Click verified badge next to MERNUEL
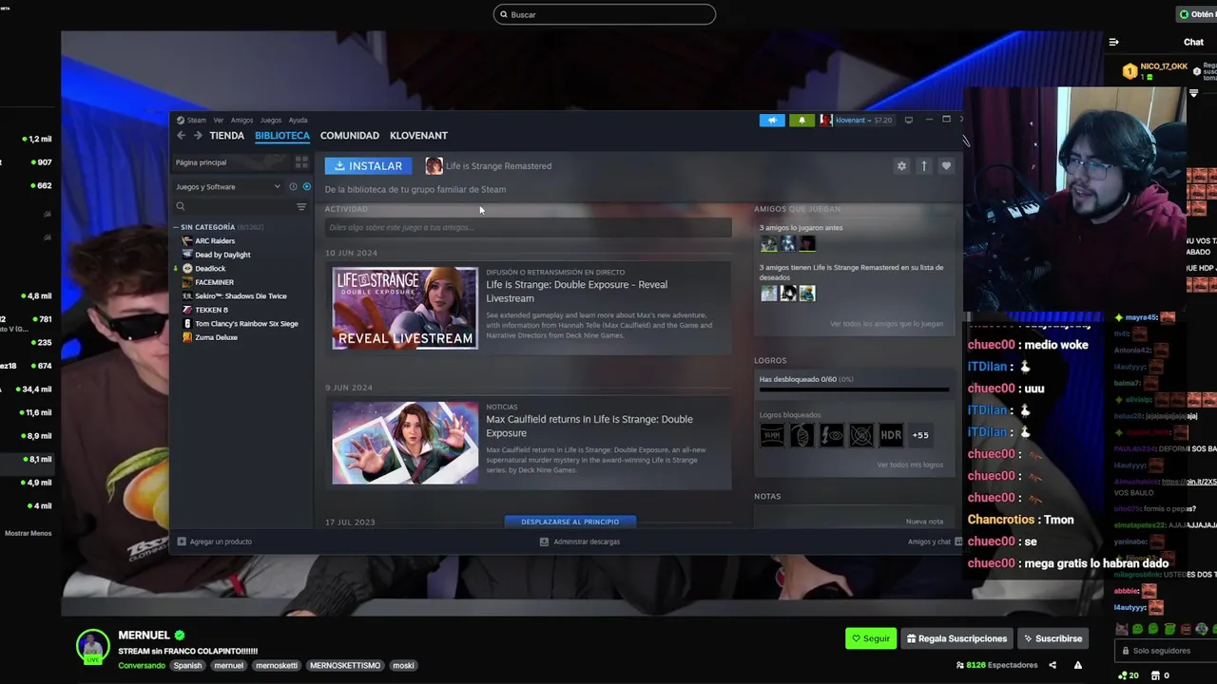The image size is (1217, 684). click(x=180, y=635)
